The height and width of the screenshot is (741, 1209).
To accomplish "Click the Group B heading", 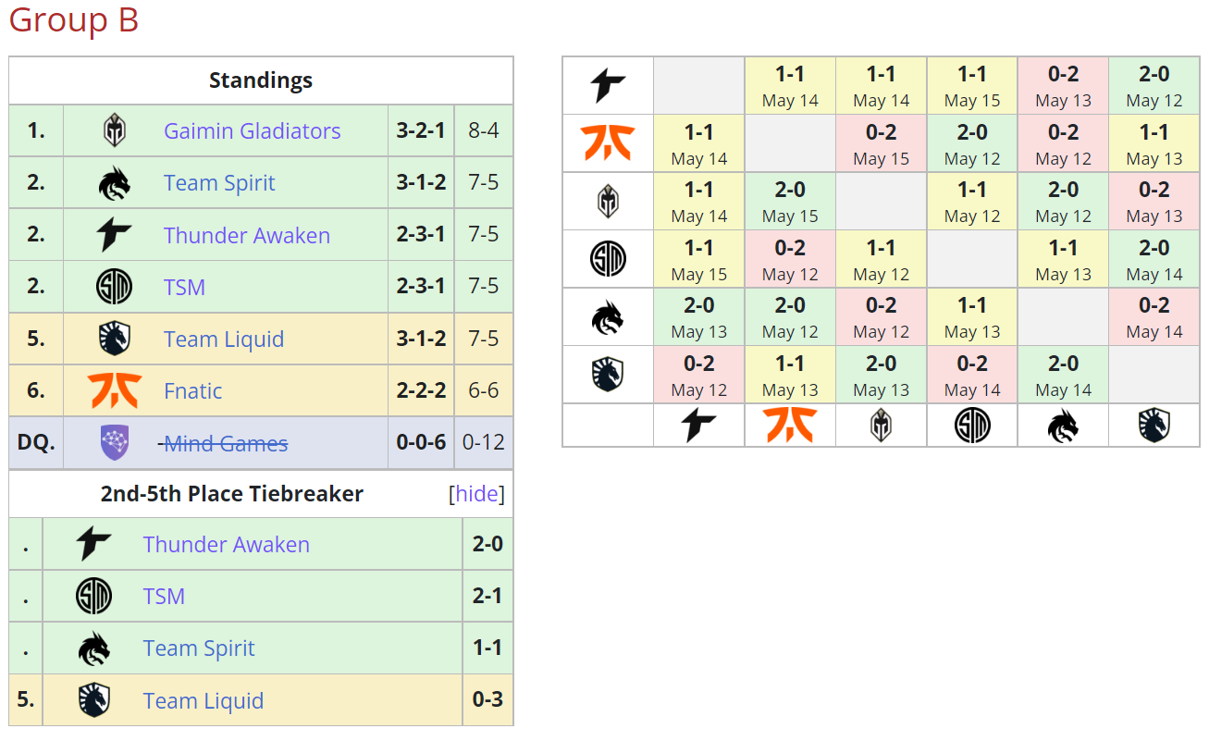I will 74,20.
